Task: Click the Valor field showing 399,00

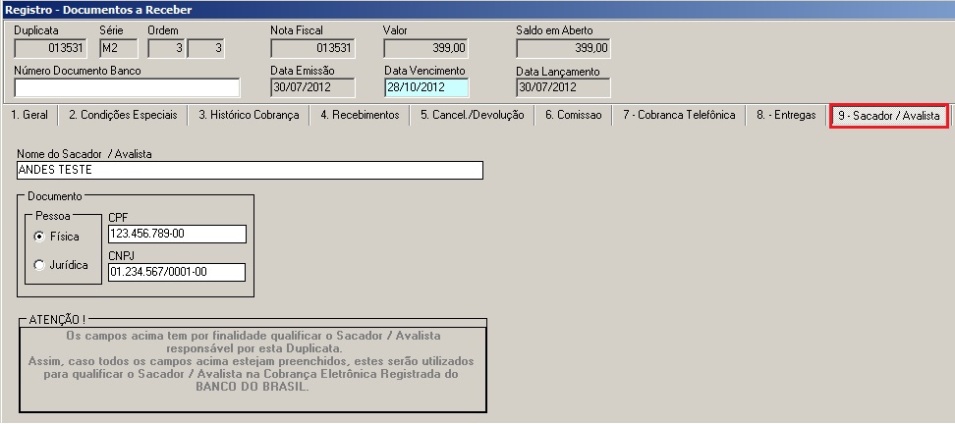Action: pos(426,49)
